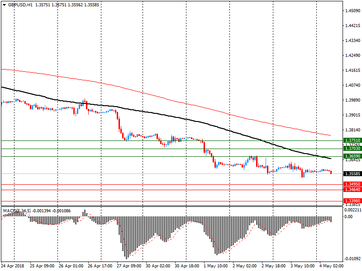Click the MACD values -0.001394 -0.001086
Screen dimensions: 362x271
pyautogui.click(x=52, y=211)
